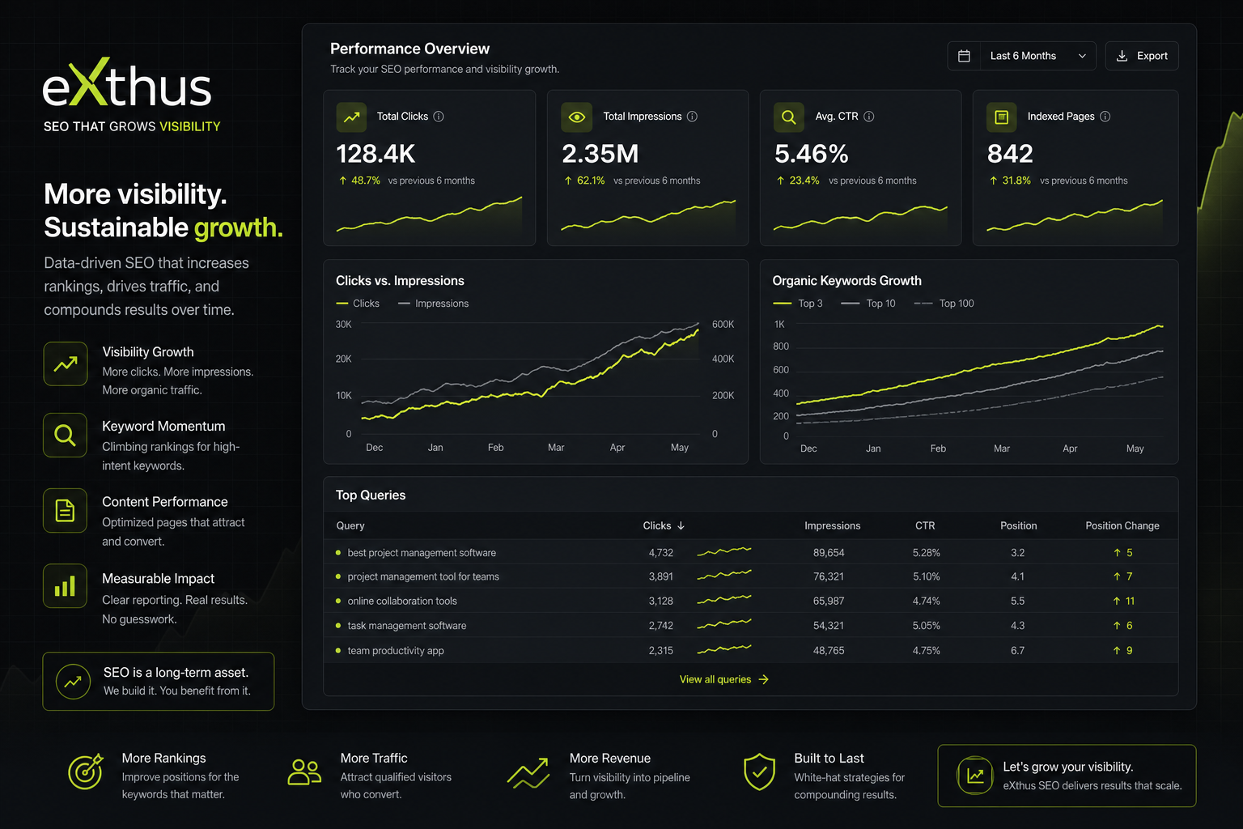Click the Export button

point(1142,56)
